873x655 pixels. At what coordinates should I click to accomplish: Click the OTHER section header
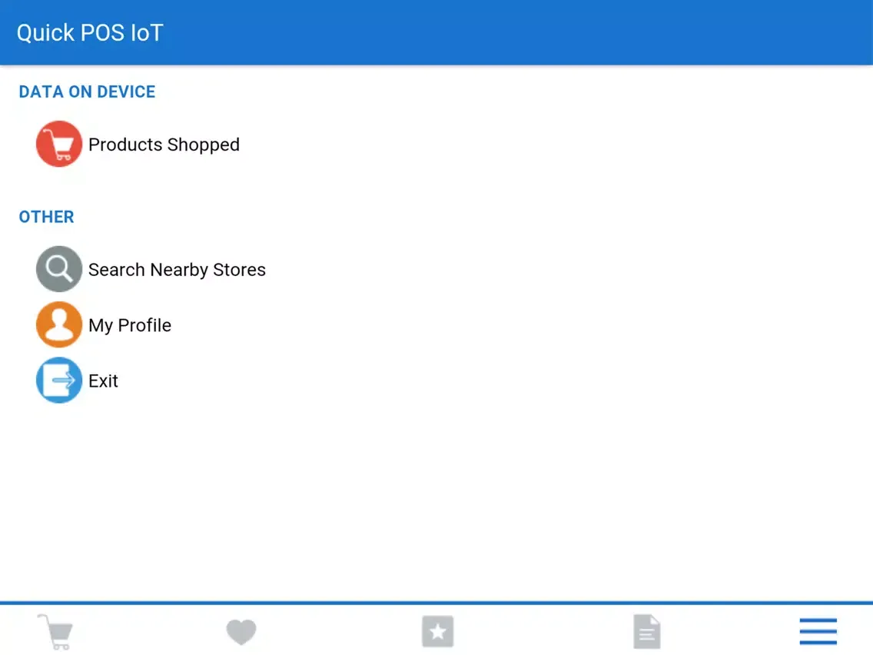coord(46,217)
